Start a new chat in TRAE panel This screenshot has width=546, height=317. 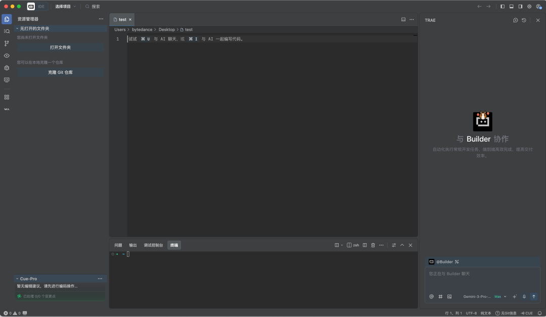click(x=515, y=20)
